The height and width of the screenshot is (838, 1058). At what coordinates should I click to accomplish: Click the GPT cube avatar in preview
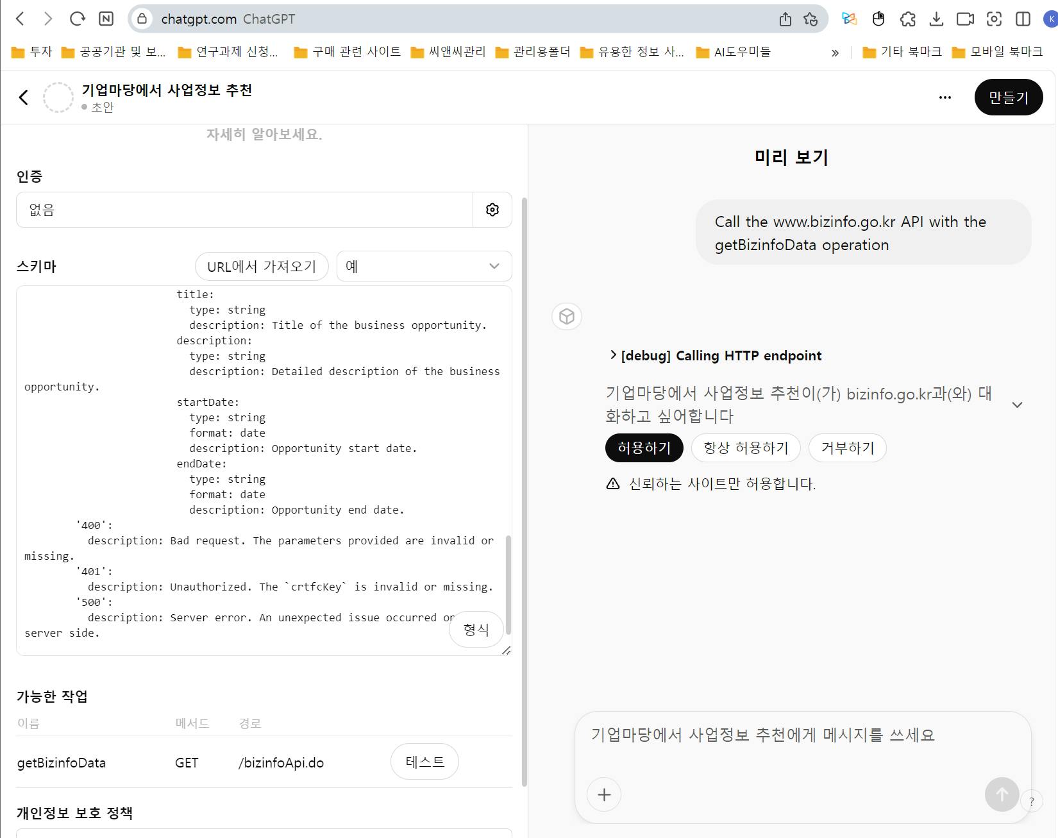click(x=567, y=316)
